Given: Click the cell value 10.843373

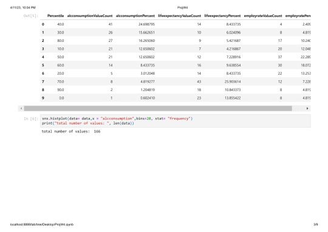Looking at the screenshot, I should click(233, 90).
